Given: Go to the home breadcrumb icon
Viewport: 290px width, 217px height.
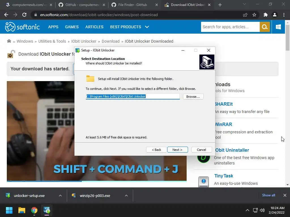Looking at the screenshot, I should [9, 41].
